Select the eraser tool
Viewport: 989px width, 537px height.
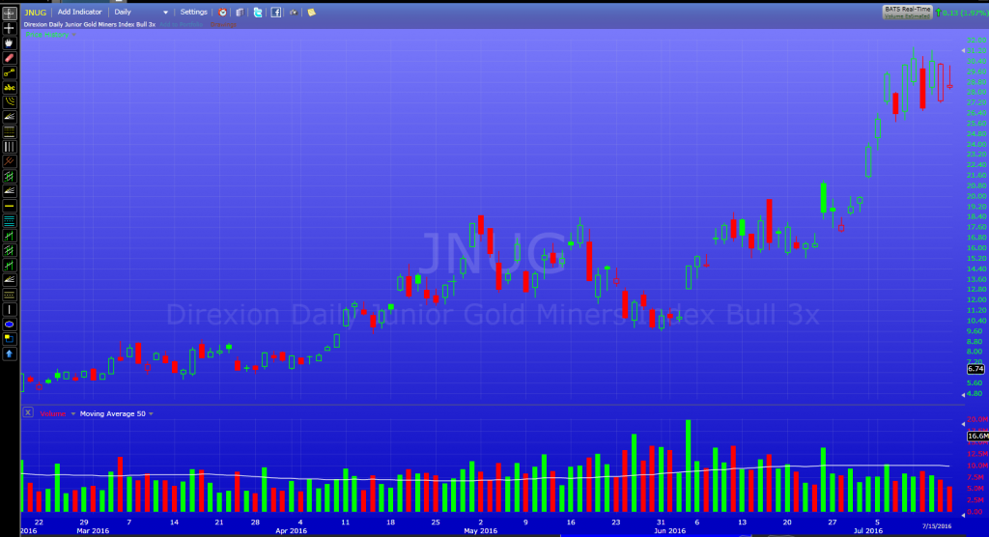pyautogui.click(x=9, y=58)
